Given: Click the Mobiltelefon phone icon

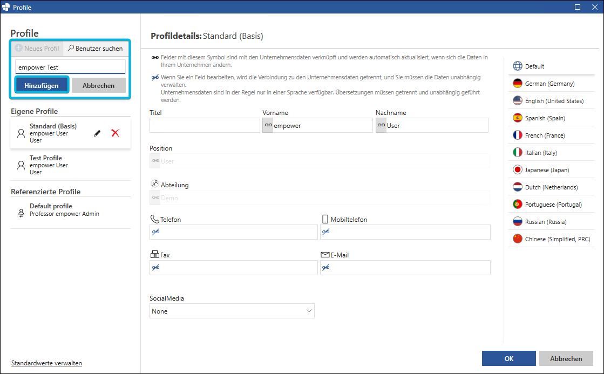Looking at the screenshot, I should click(x=325, y=219).
